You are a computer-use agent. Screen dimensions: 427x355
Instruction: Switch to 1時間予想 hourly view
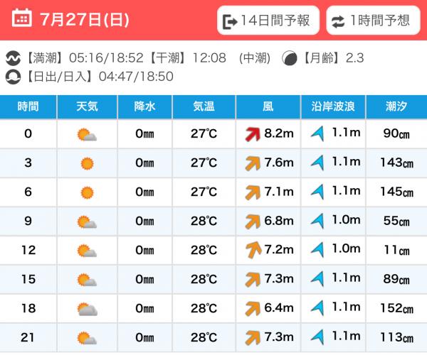373,21
